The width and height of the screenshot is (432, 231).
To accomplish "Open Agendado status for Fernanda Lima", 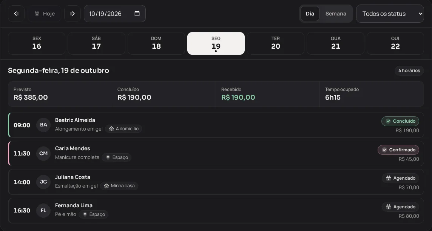I will tap(400, 207).
